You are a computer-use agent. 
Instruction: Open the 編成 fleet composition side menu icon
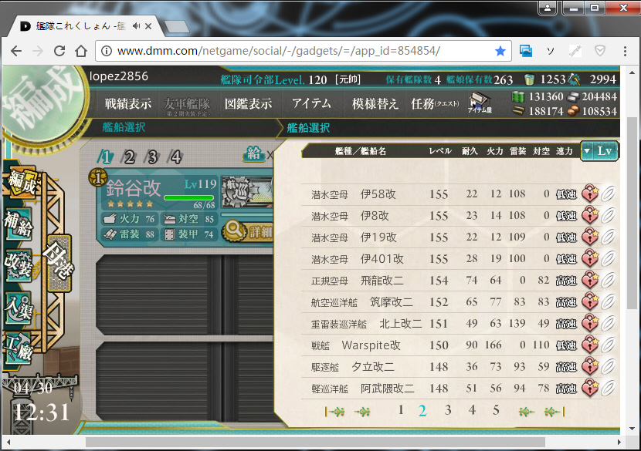click(22, 182)
